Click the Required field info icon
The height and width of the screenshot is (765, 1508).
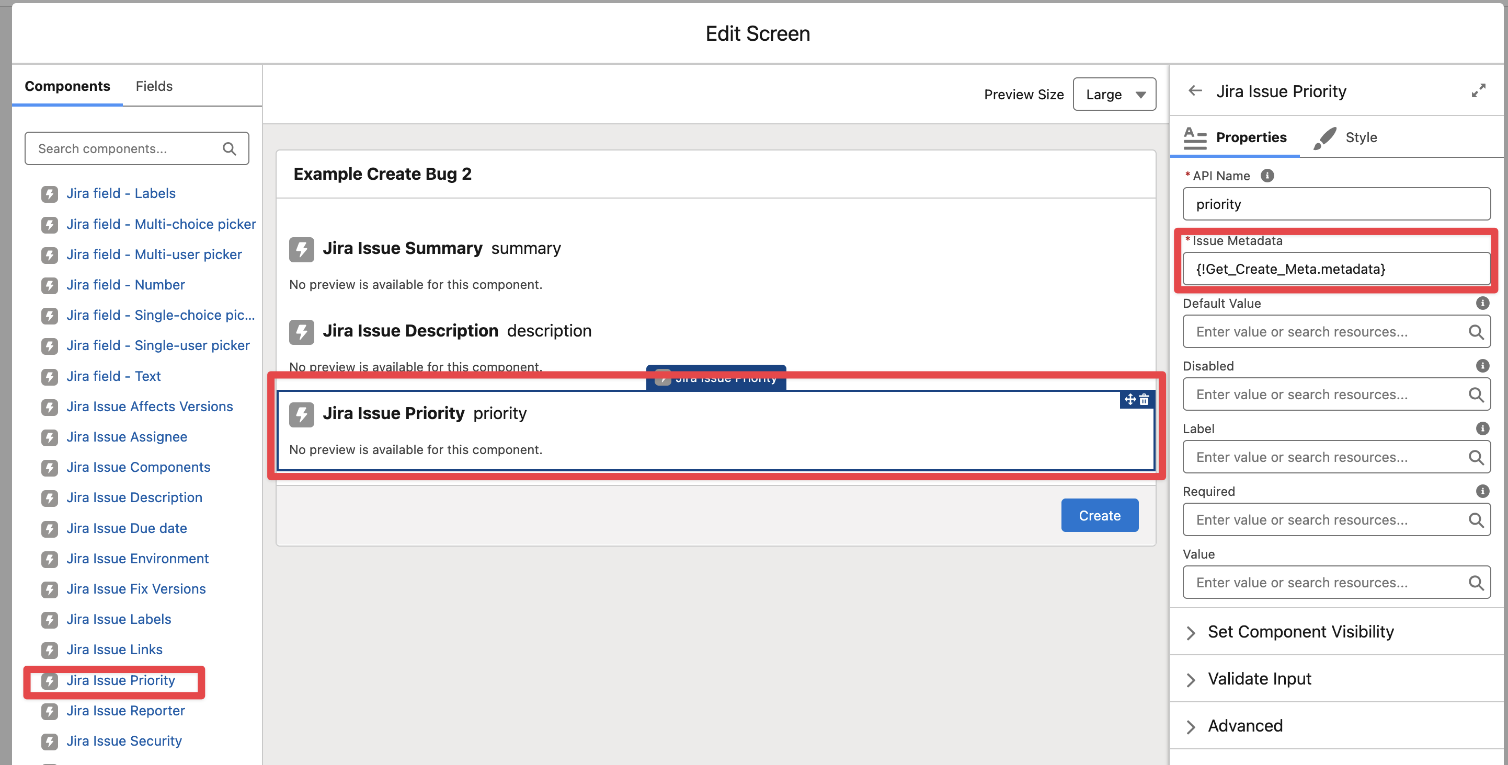(1482, 491)
